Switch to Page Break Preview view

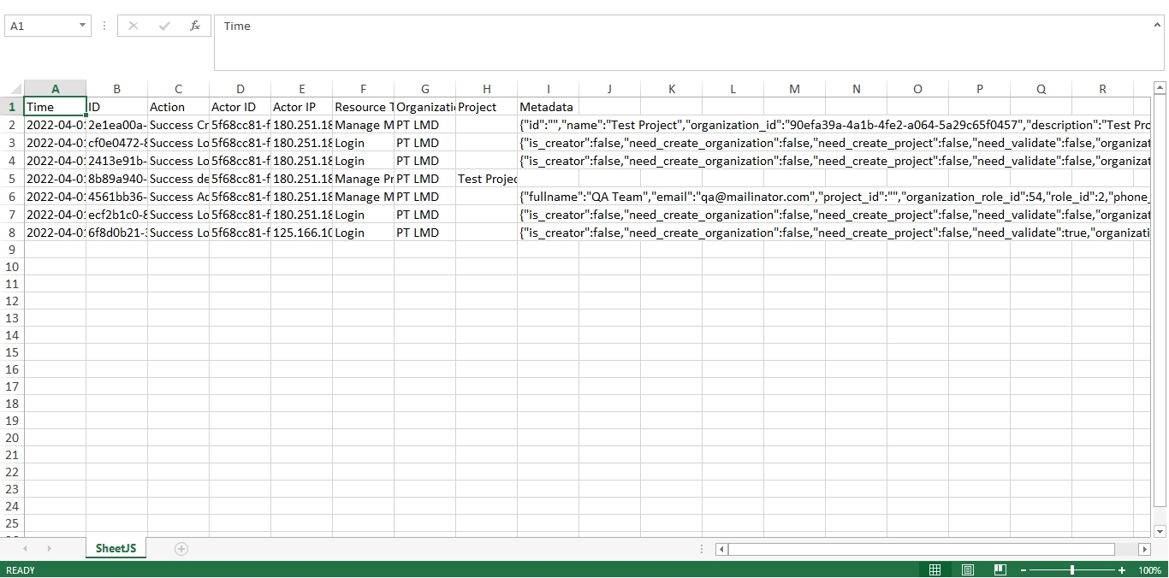(x=1000, y=570)
